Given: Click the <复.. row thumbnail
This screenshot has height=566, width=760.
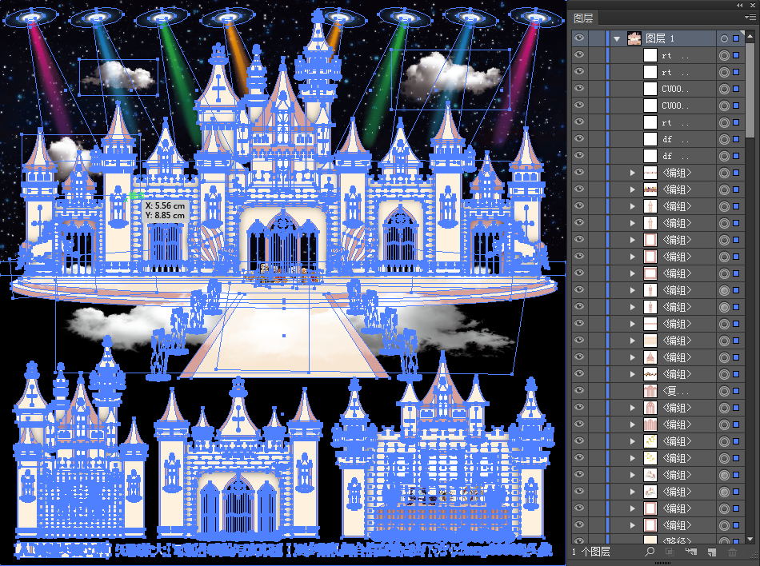Looking at the screenshot, I should (x=650, y=391).
